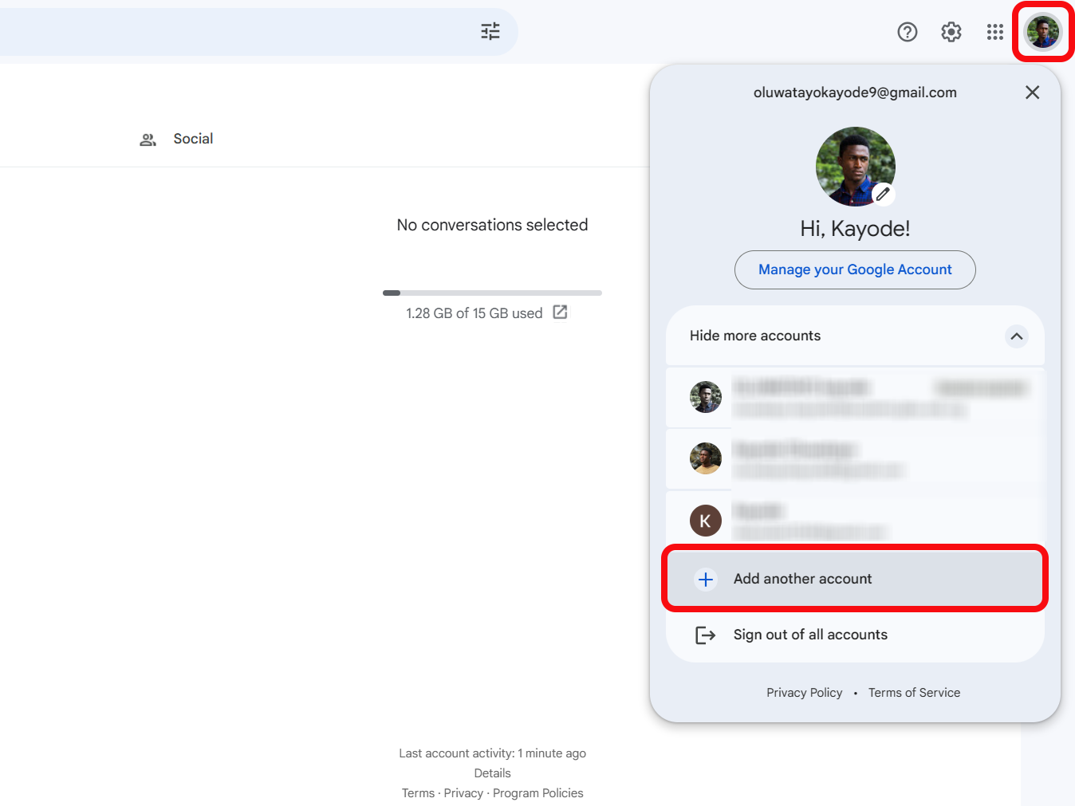Click the plus icon for adding account
The height and width of the screenshot is (806, 1075).
[706, 579]
